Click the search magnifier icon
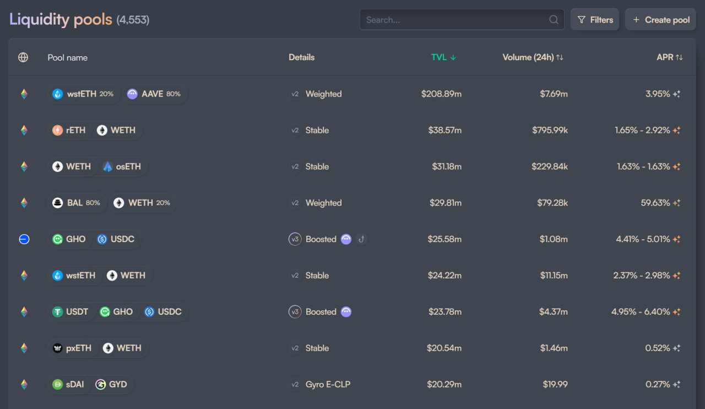 click(x=554, y=20)
